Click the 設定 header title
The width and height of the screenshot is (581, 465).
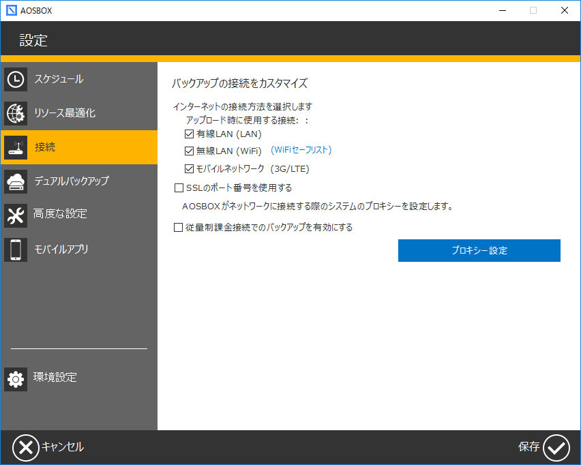[x=33, y=40]
